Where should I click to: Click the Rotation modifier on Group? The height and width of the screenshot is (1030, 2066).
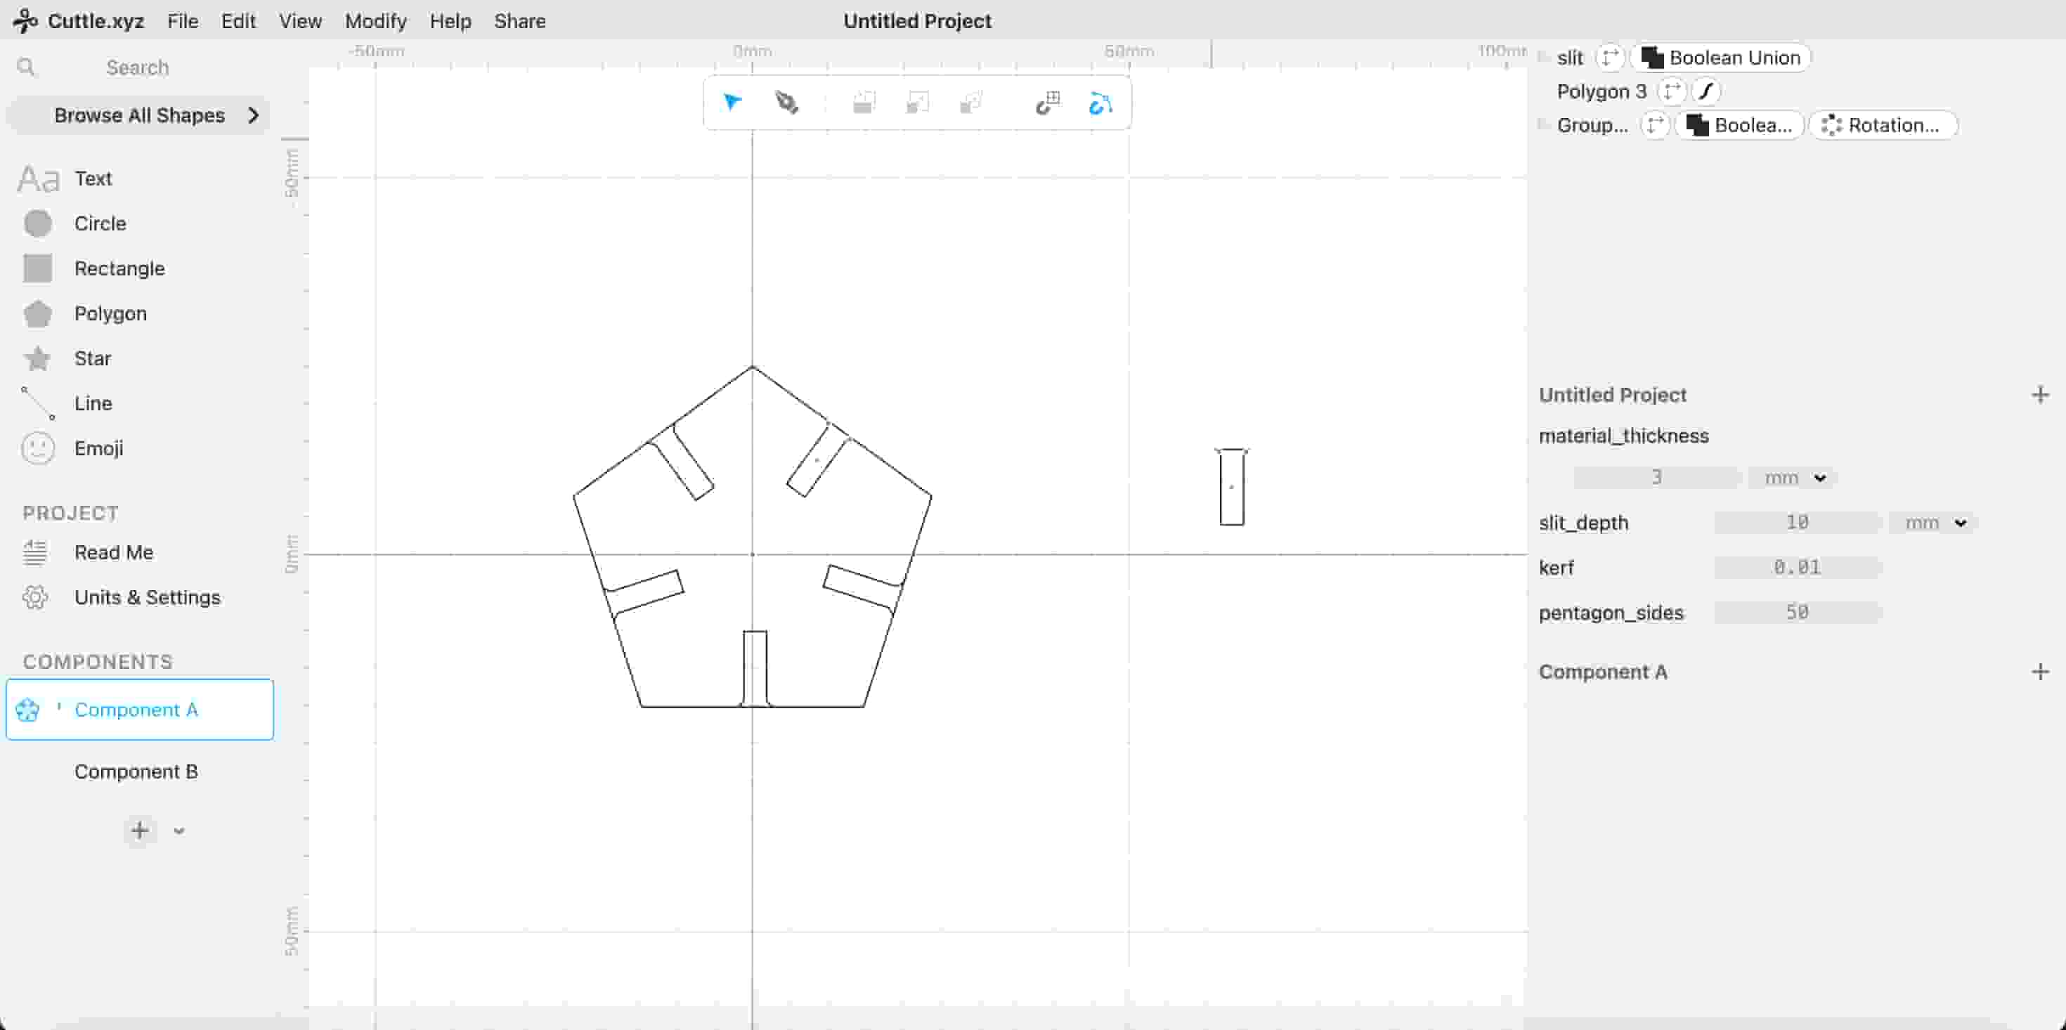1883,125
